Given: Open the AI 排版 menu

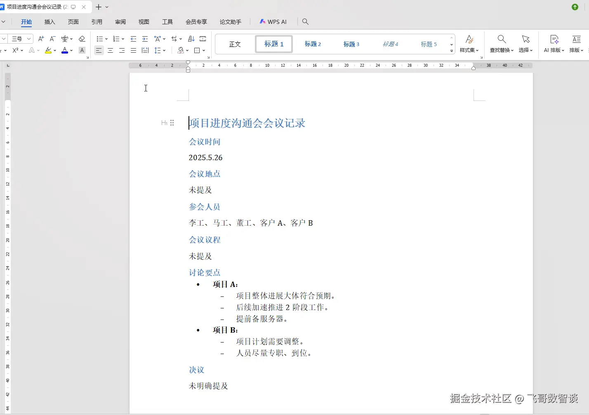Looking at the screenshot, I should tap(554, 44).
